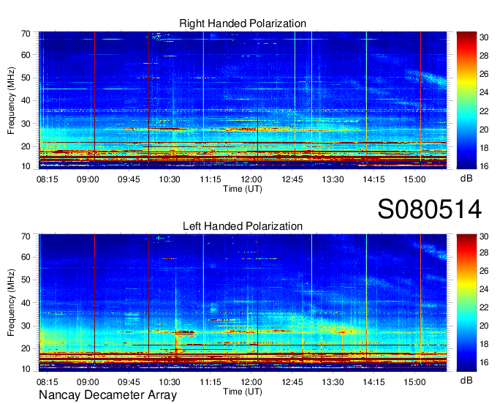Screen dimensions: 497x404
Task: Click the 50 frequency tick of Right Handed plot
Action: coord(26,78)
